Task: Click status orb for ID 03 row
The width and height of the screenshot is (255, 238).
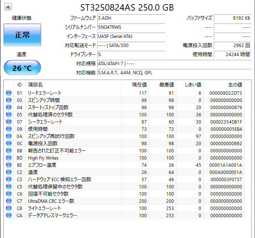Action: click(9, 100)
